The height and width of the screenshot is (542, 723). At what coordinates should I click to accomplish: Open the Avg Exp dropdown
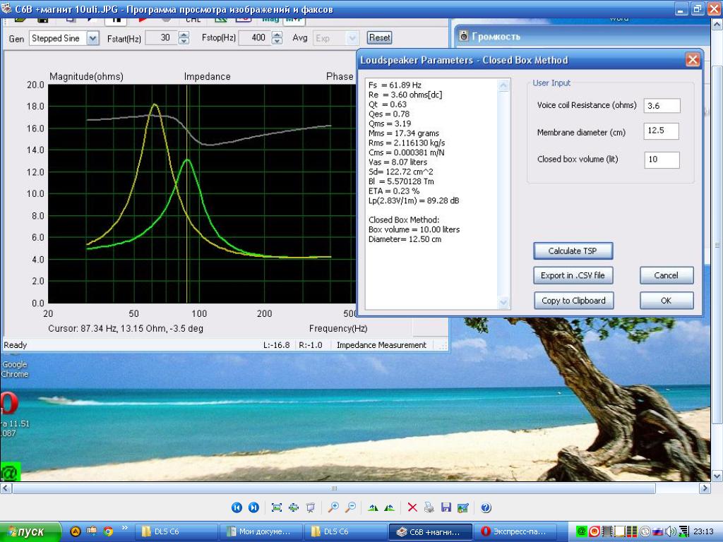tap(352, 38)
